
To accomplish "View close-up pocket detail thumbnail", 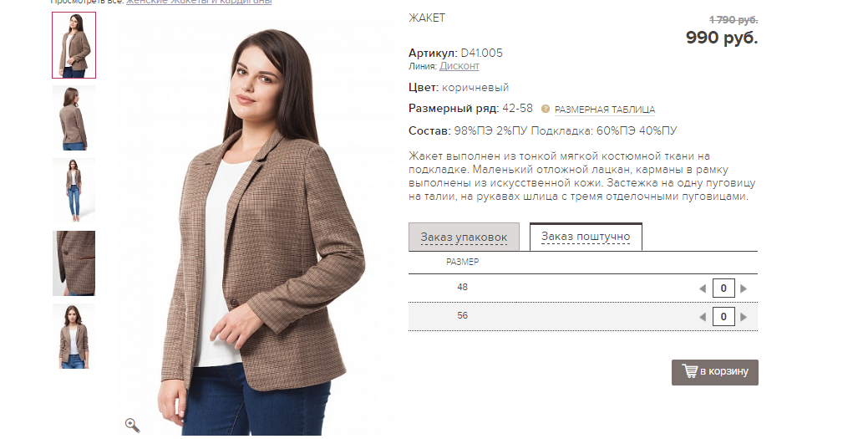I will click(74, 263).
